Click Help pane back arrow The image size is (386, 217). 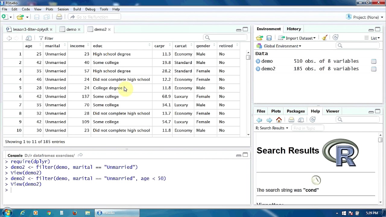[259, 120]
